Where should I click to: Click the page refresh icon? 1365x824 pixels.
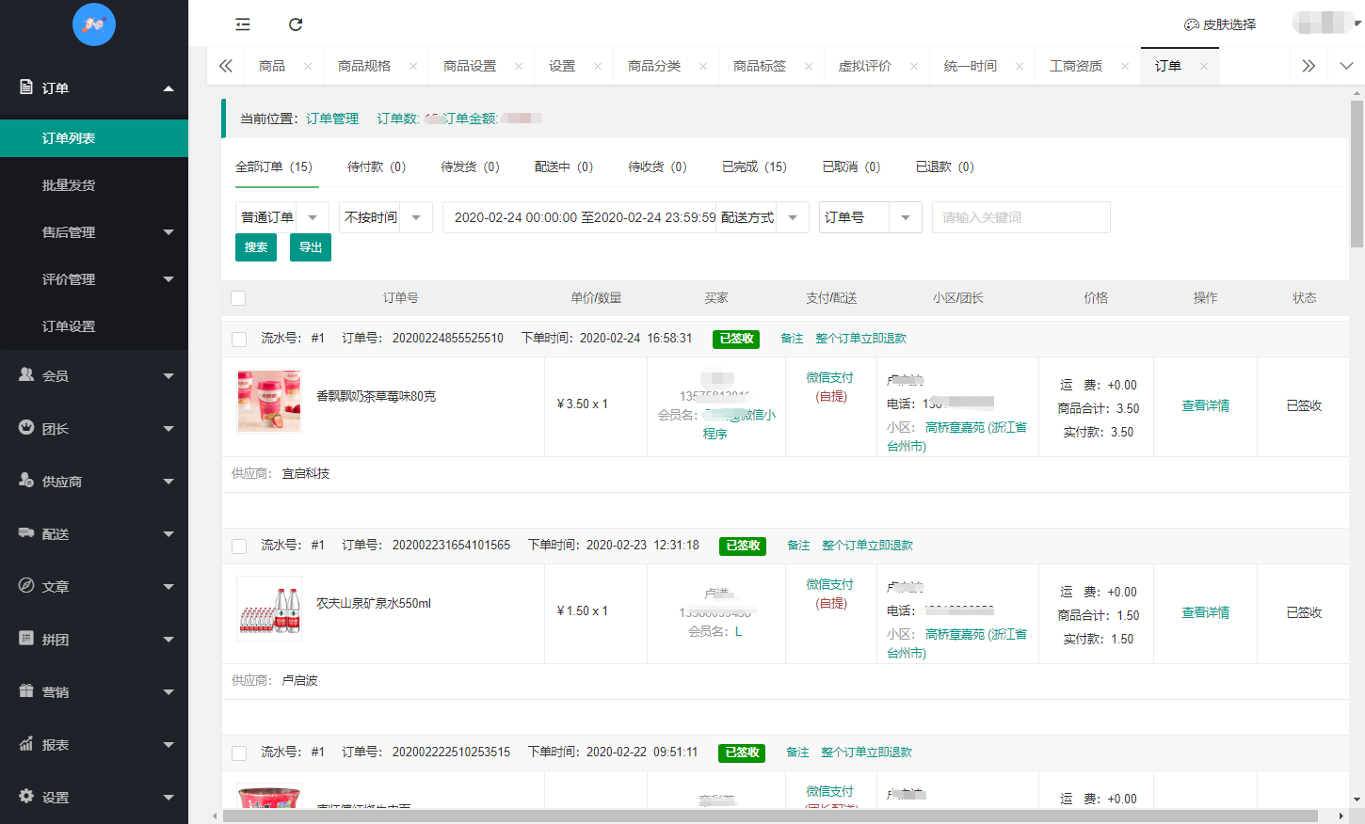click(x=296, y=24)
